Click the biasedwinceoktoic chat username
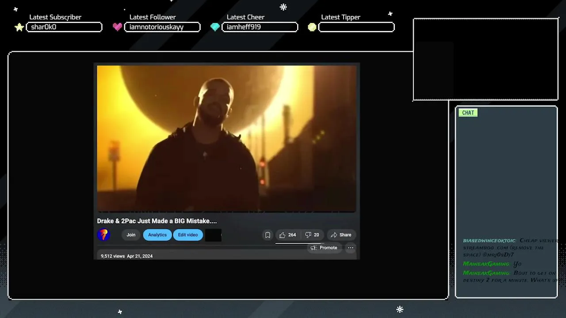This screenshot has width=566, height=318. click(x=490, y=241)
